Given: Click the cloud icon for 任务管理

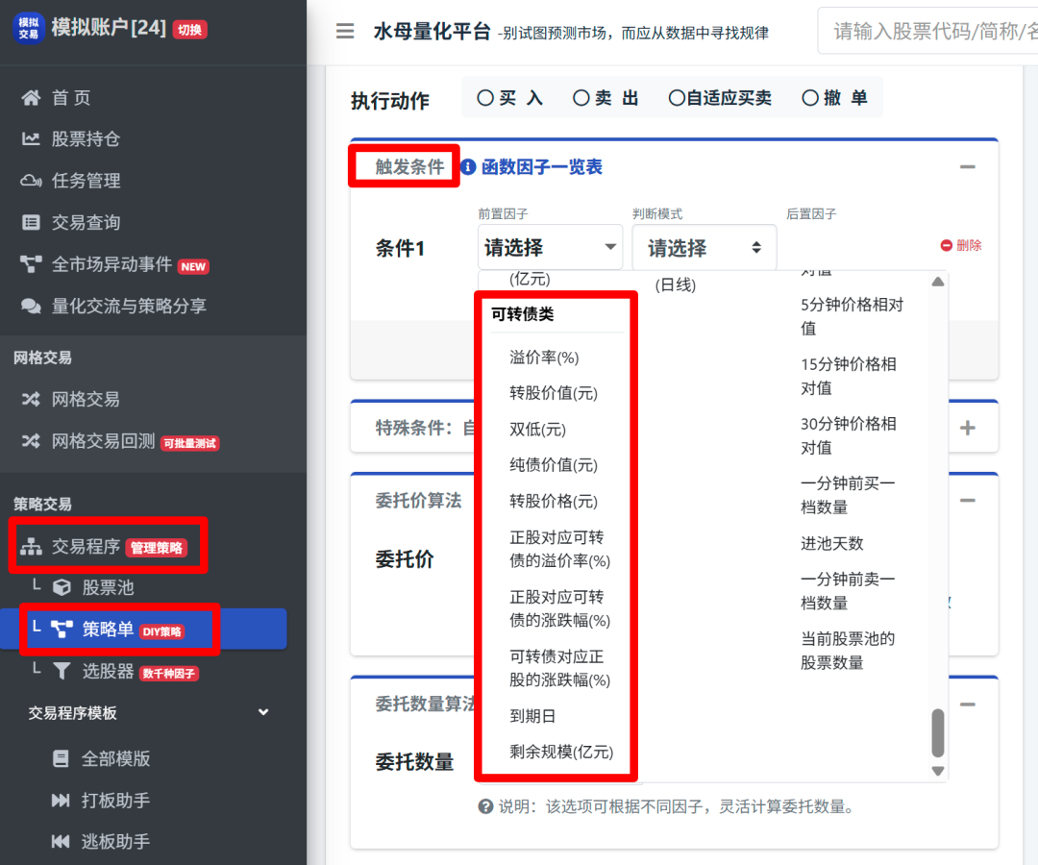Looking at the screenshot, I should [x=32, y=181].
